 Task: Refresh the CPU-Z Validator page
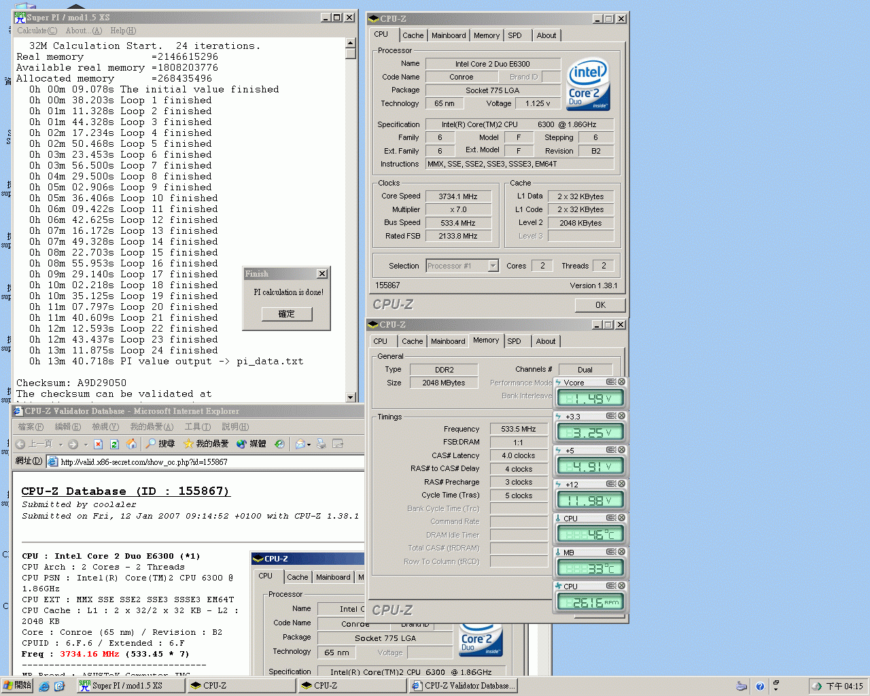pyautogui.click(x=114, y=444)
